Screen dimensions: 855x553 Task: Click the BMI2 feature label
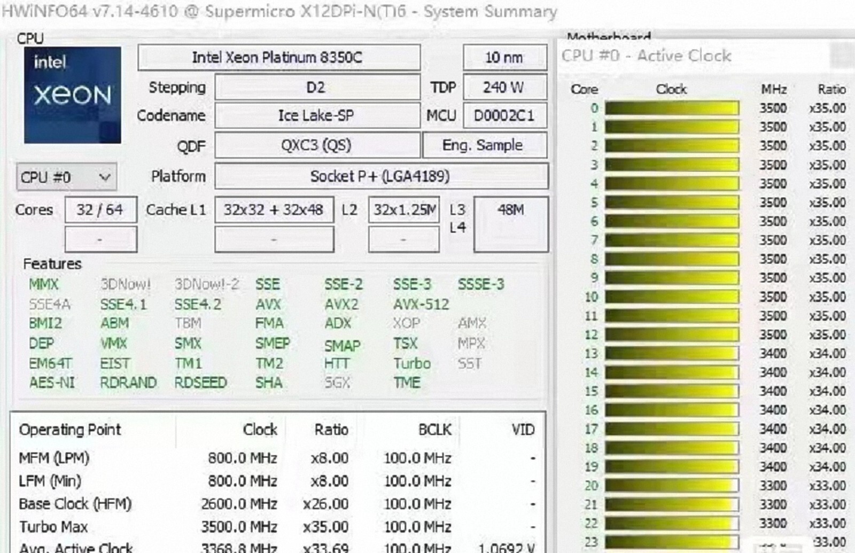pos(45,323)
